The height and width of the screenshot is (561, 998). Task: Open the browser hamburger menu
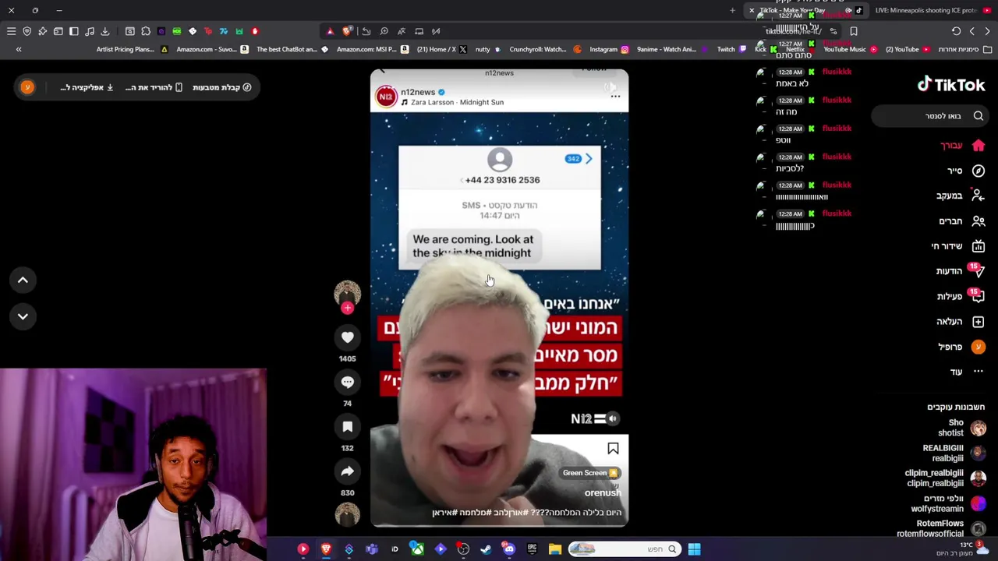(x=11, y=31)
